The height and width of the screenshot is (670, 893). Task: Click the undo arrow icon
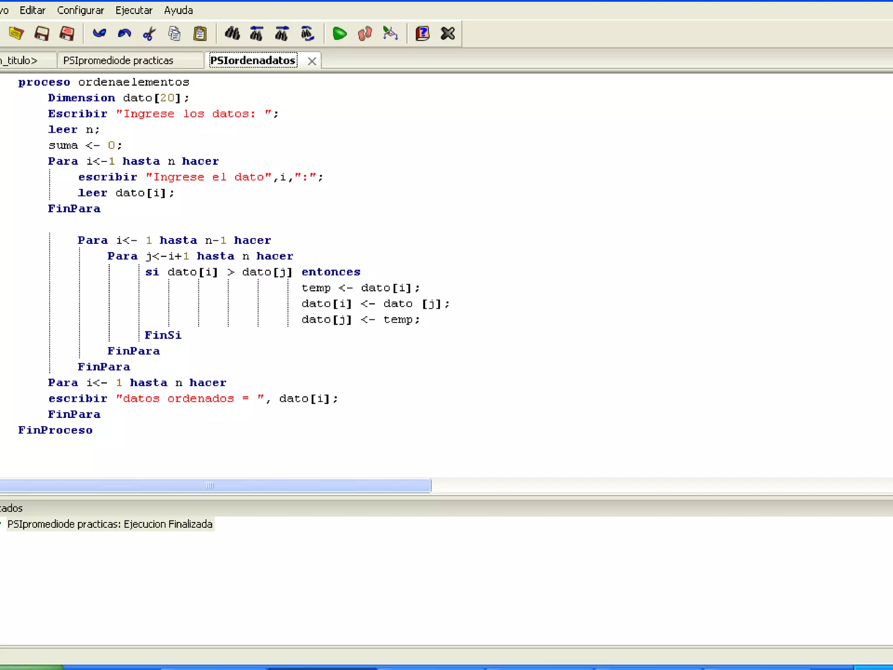coord(99,34)
